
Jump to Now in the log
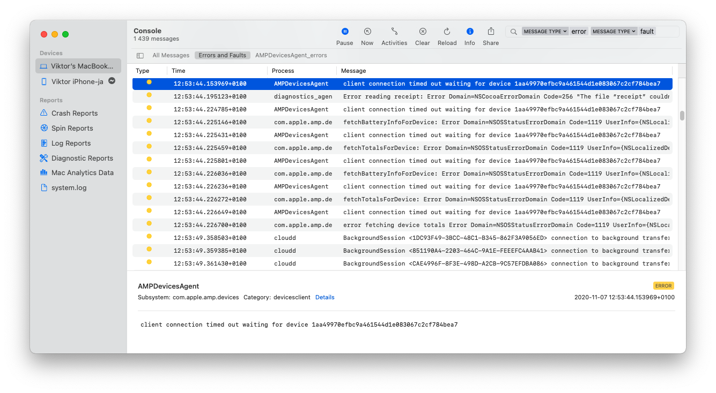367,32
